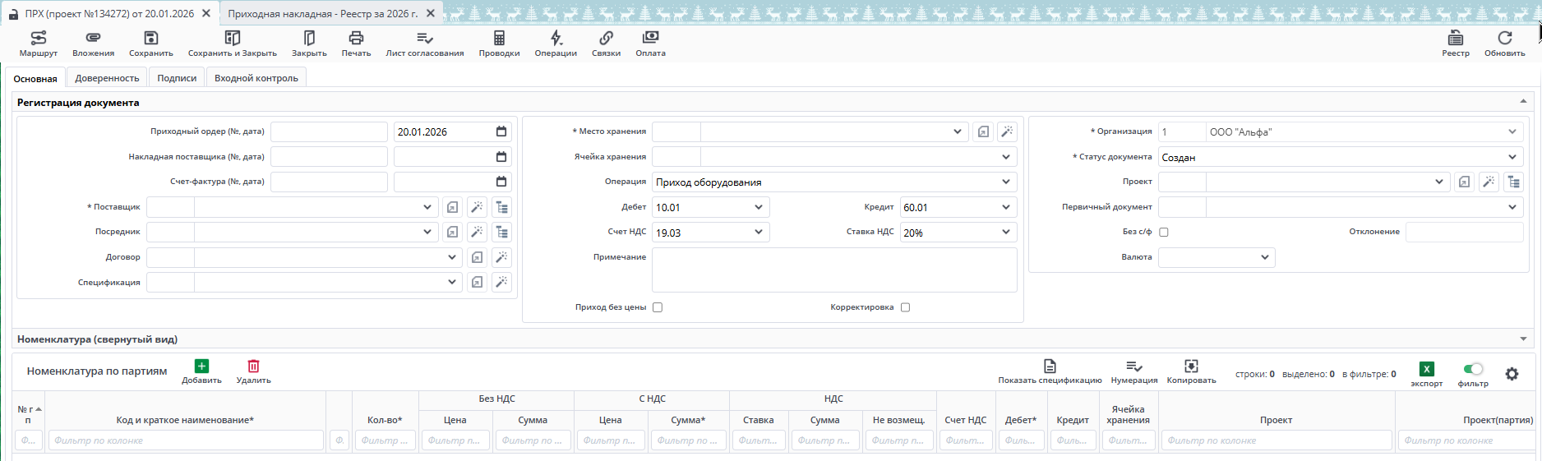Toggle the фильтр switch off

click(1473, 369)
